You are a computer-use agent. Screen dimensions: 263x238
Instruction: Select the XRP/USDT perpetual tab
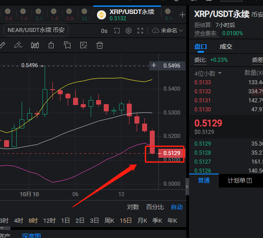coord(127,15)
